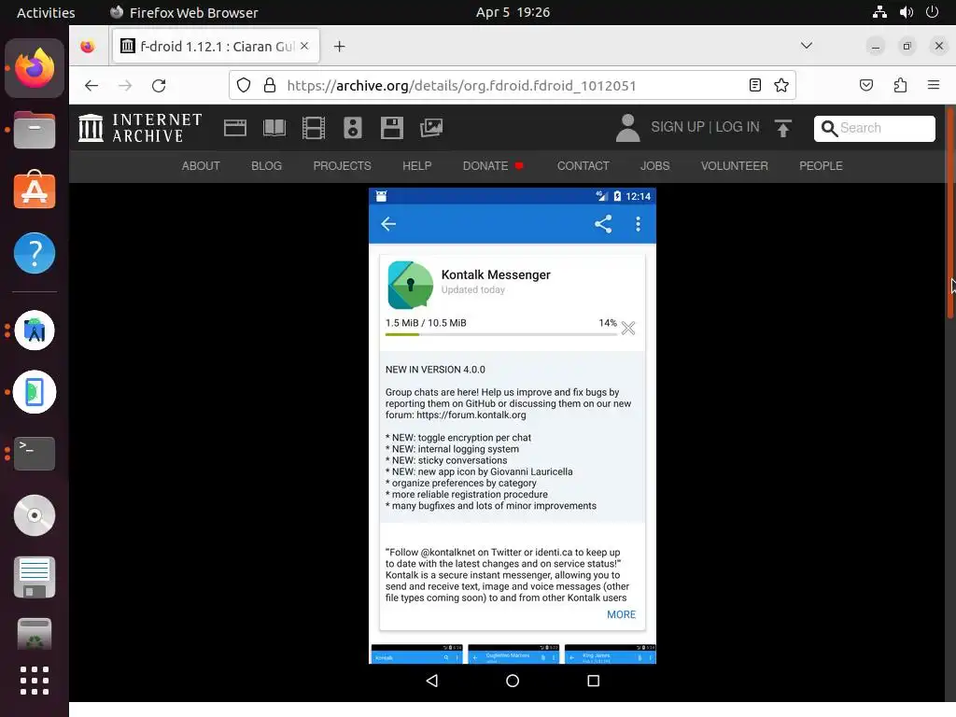This screenshot has width=956, height=717.
Task: Open a new tab with plus button
Action: tap(339, 47)
